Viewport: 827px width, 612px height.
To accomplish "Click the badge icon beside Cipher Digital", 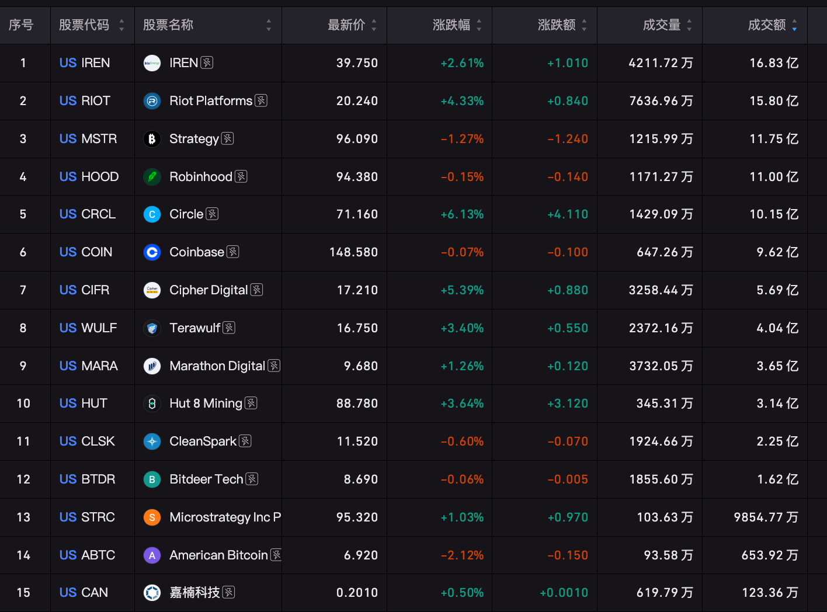I will click(256, 290).
